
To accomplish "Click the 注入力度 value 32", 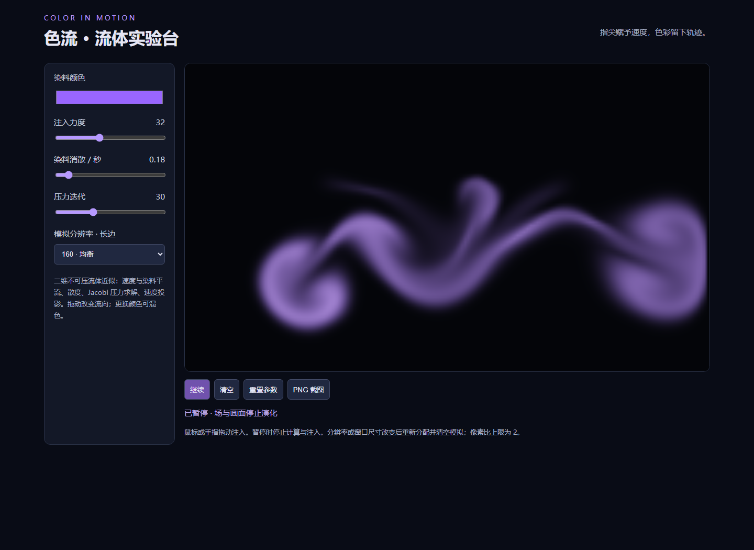I will coord(160,123).
